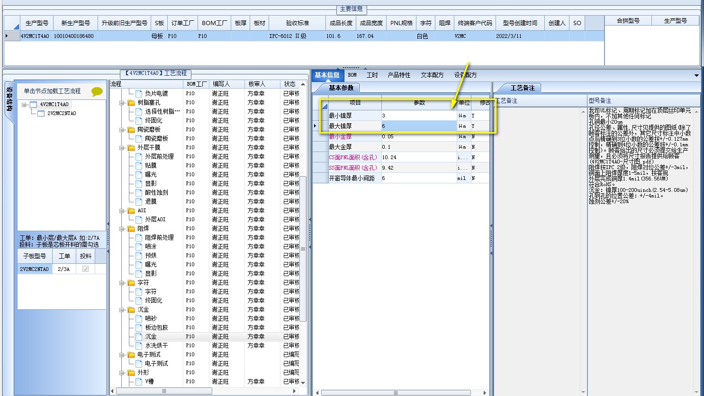
Task: Open the 工时 tab
Action: 372,75
